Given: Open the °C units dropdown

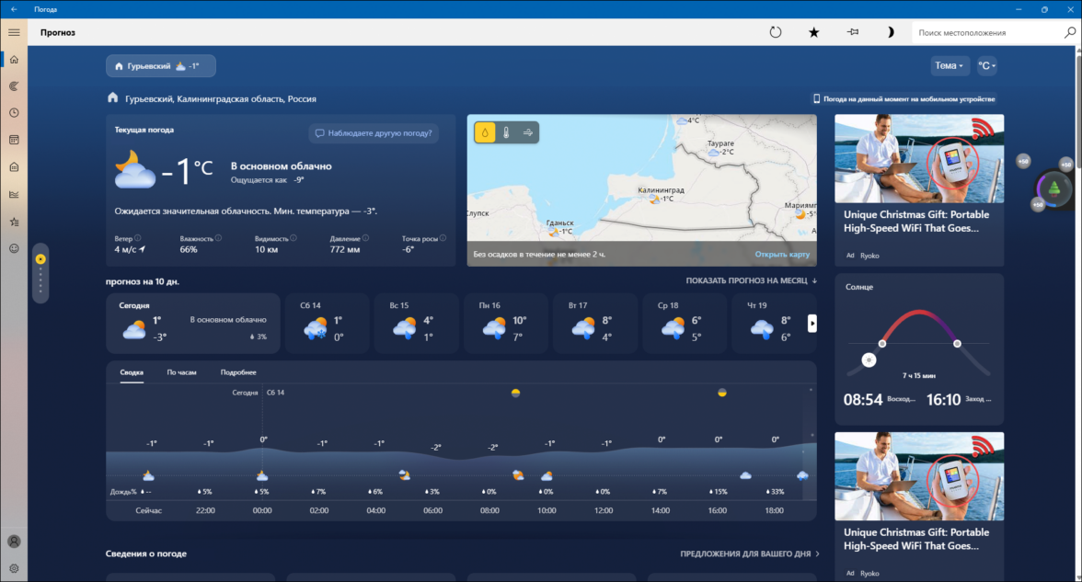Looking at the screenshot, I should [986, 65].
